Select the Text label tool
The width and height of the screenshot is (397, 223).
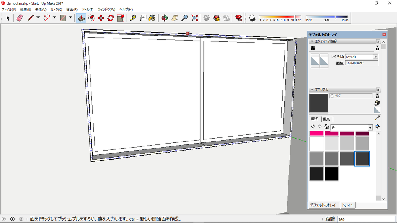143,18
